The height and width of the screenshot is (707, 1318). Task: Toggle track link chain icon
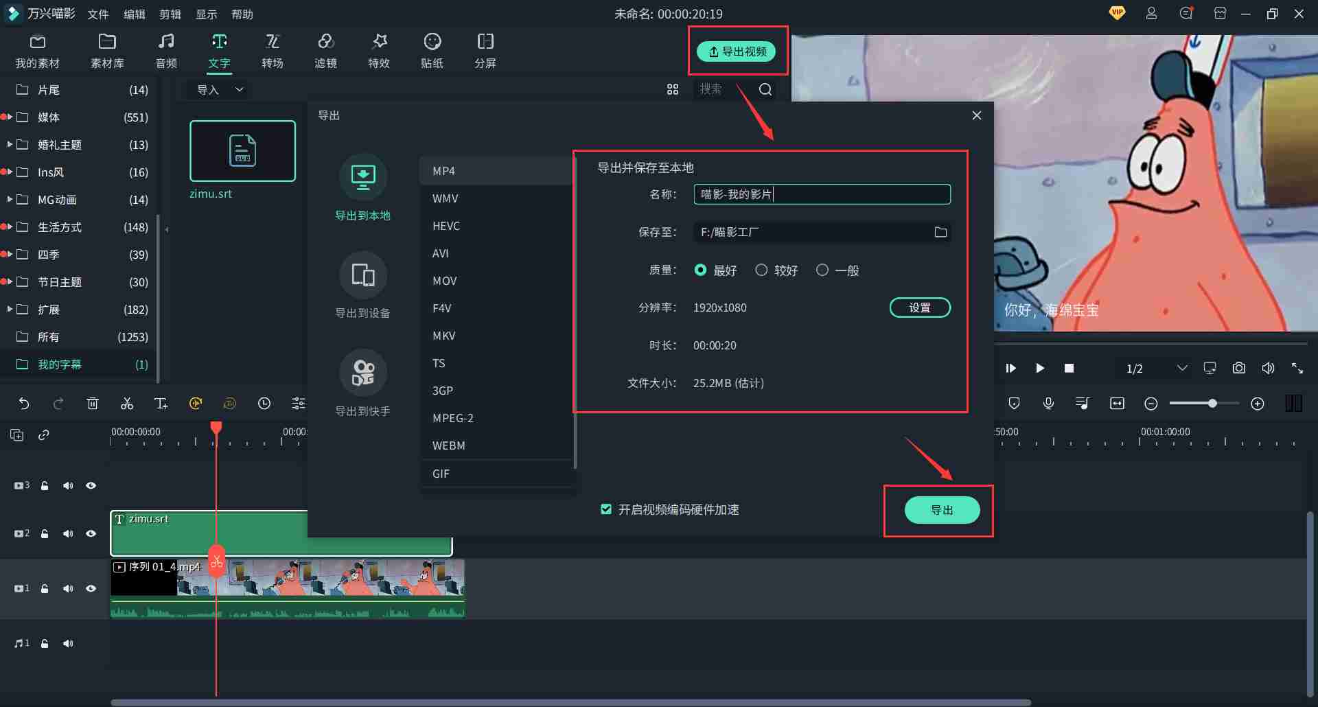click(44, 435)
